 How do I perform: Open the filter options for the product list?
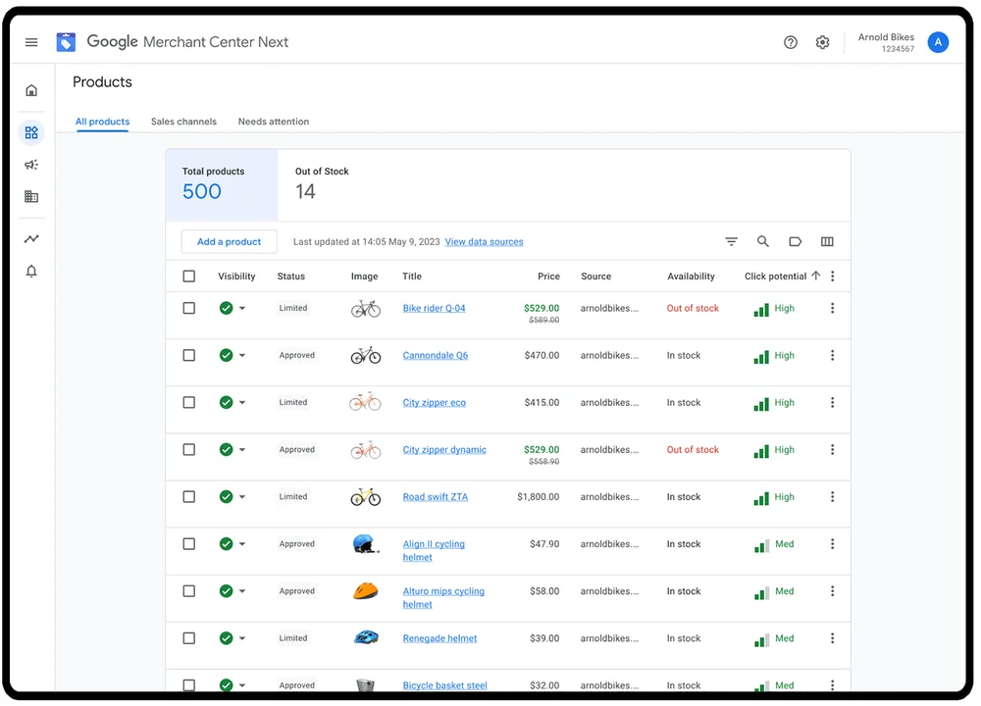731,241
